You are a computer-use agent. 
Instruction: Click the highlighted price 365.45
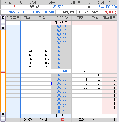[x=61, y=83]
